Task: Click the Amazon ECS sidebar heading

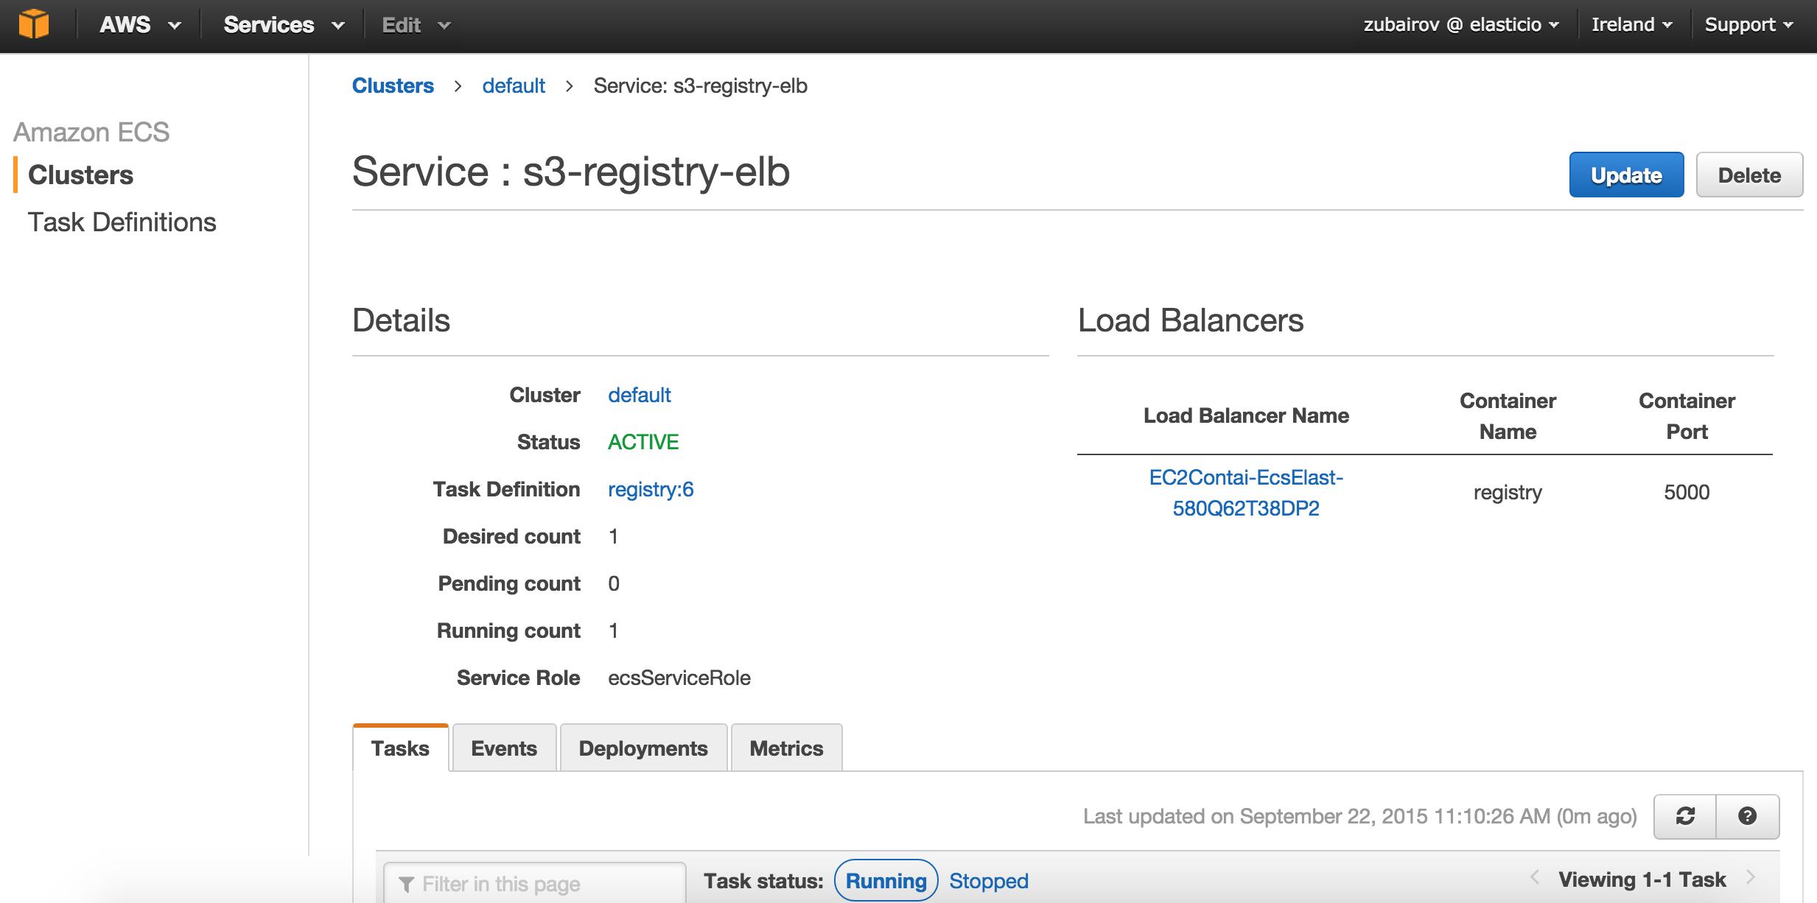Action: pyautogui.click(x=91, y=133)
